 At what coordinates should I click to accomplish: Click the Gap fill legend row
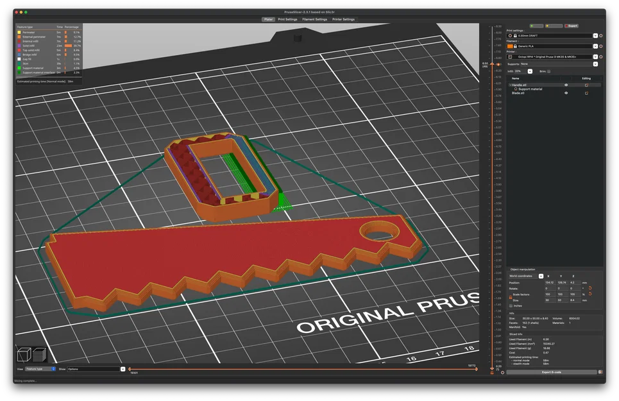(x=49, y=59)
